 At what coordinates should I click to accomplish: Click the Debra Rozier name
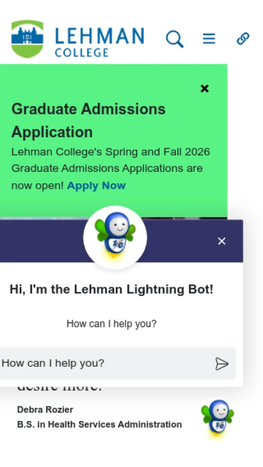pyautogui.click(x=45, y=410)
